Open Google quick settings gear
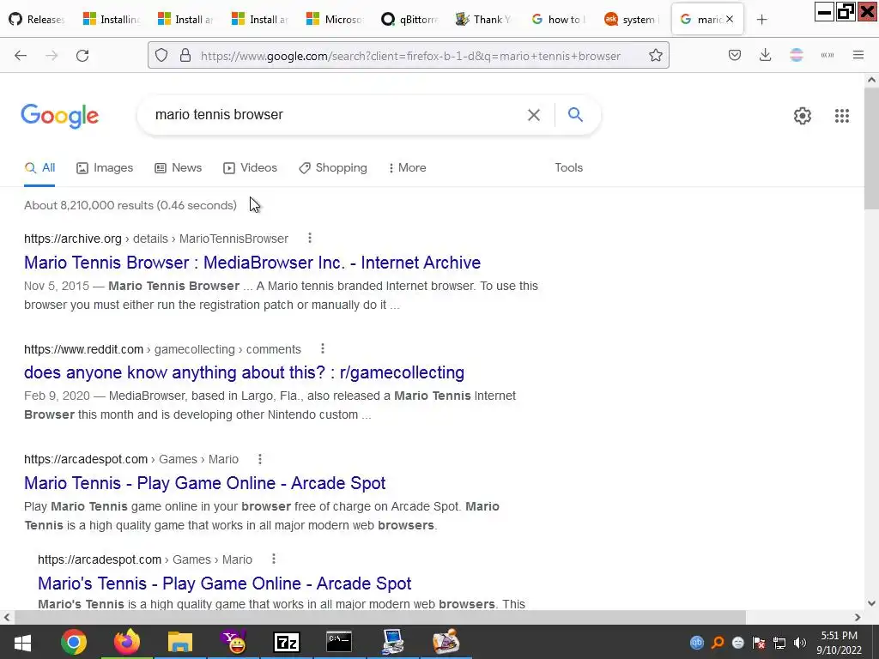Viewport: 879px width, 659px height. [803, 116]
